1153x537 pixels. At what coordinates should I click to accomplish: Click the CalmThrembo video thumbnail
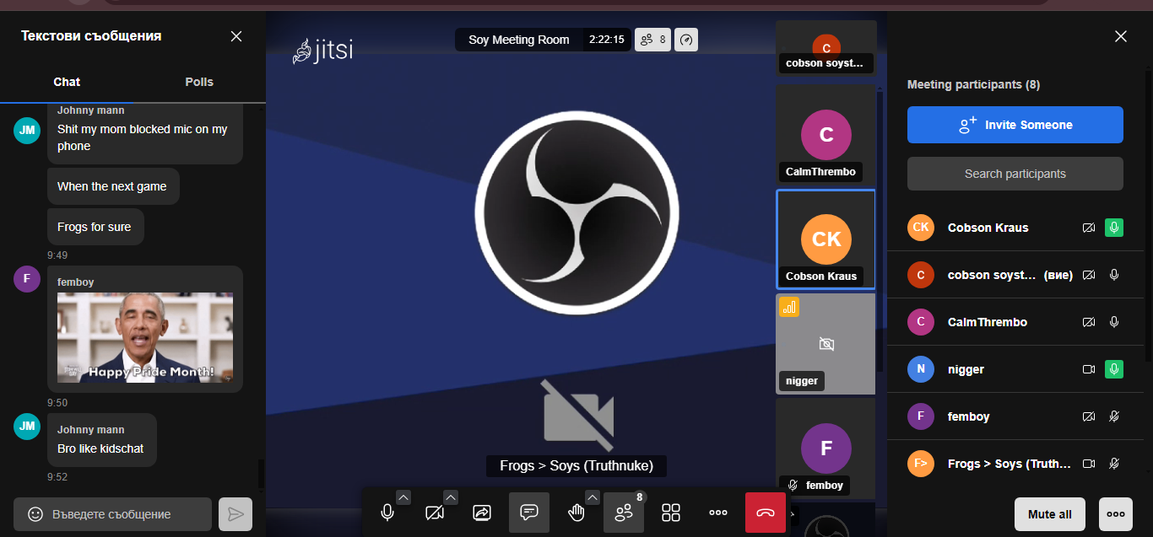826,135
